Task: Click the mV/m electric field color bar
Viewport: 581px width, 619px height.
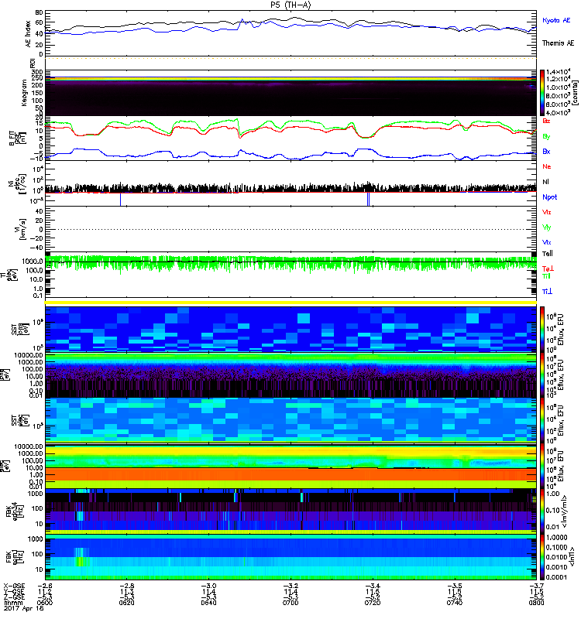Action: click(541, 511)
